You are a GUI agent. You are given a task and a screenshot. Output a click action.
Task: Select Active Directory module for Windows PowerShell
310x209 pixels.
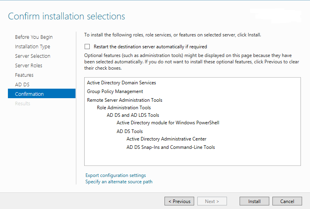(x=168, y=123)
